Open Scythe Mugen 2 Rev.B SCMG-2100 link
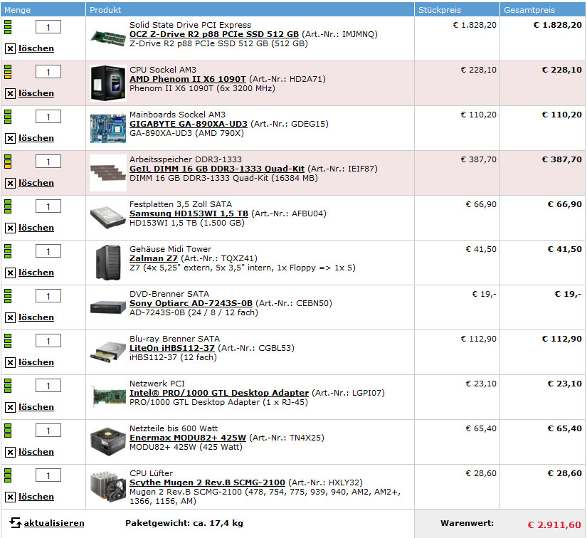The image size is (587, 538). (207, 482)
